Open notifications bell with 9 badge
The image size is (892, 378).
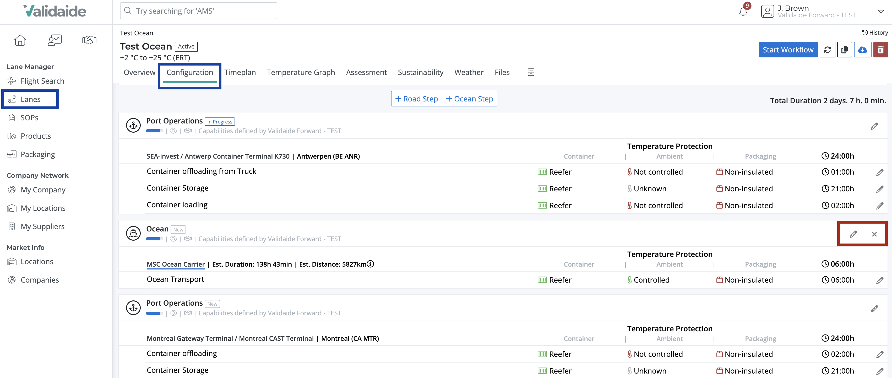click(x=743, y=11)
